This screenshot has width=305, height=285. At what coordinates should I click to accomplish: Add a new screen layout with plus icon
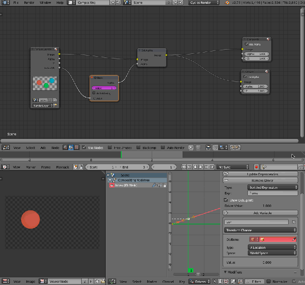tap(113, 3)
